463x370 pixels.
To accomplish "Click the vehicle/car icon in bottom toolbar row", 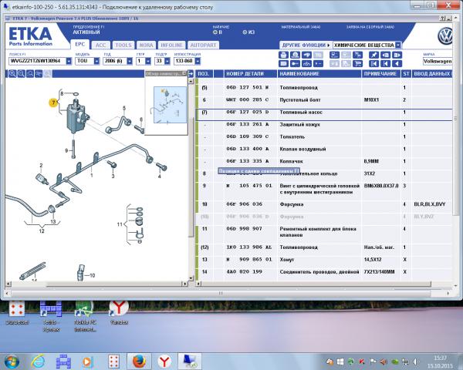I will click(x=306, y=63).
